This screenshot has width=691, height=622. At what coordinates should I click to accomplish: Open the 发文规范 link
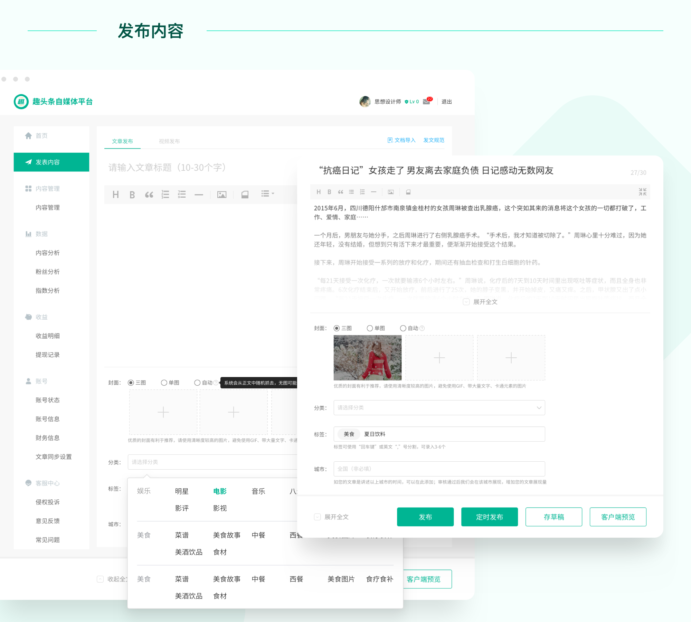tap(434, 140)
